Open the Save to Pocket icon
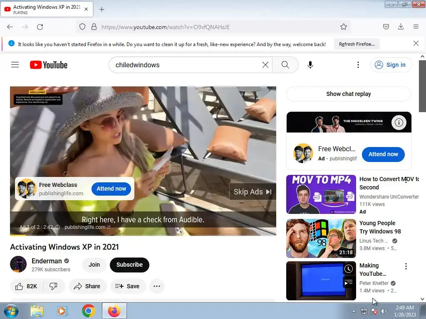Image resolution: width=426 pixels, height=319 pixels. 386,27
